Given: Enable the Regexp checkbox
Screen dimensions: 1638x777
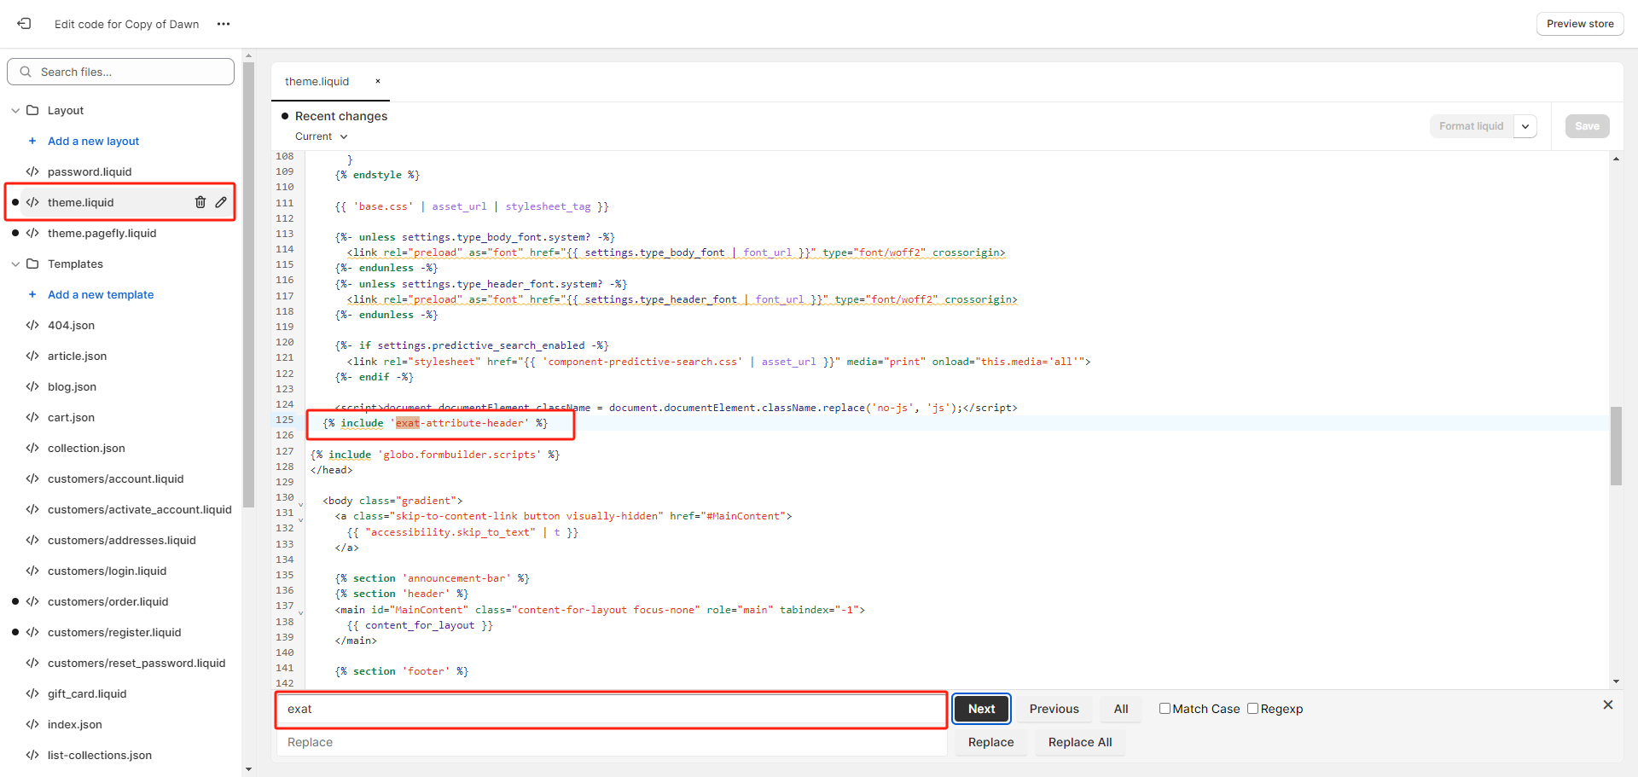Looking at the screenshot, I should tap(1252, 708).
